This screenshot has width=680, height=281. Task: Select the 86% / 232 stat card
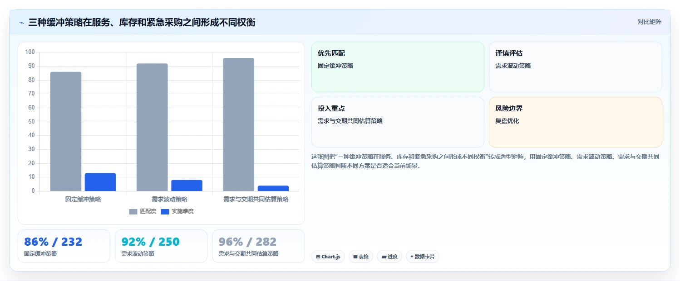pyautogui.click(x=64, y=246)
